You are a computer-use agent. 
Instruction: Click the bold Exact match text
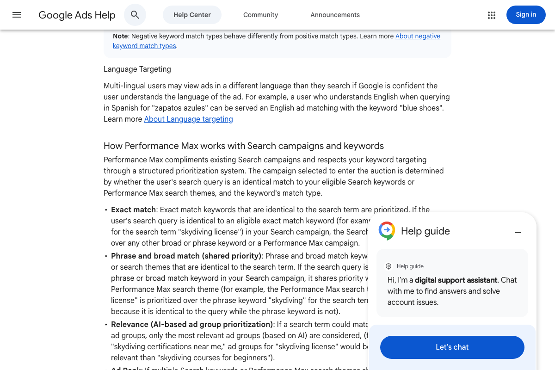(134, 210)
